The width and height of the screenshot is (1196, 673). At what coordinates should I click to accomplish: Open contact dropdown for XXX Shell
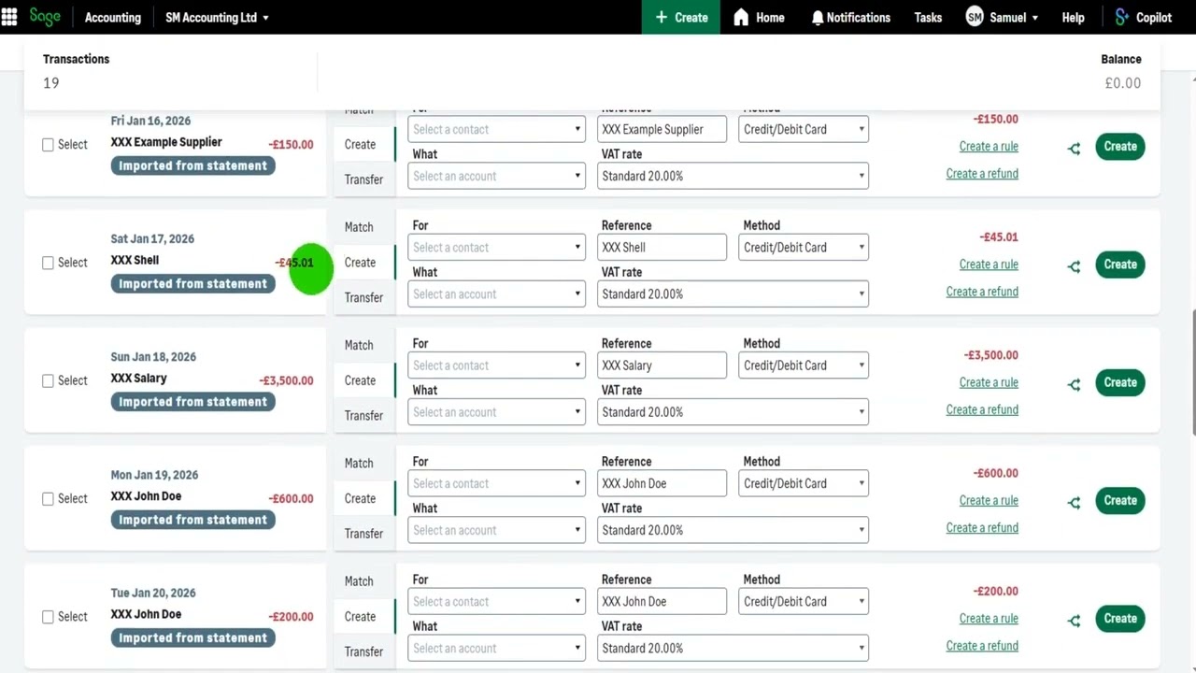tap(496, 247)
